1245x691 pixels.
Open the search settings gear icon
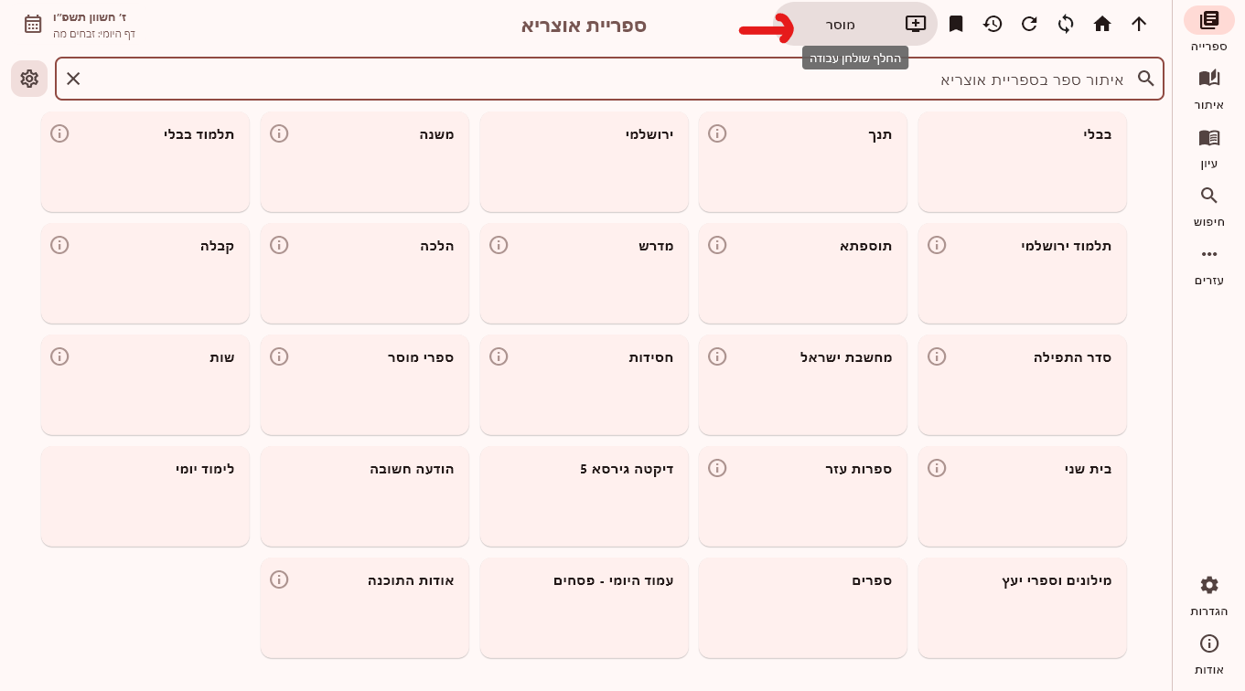(x=28, y=79)
